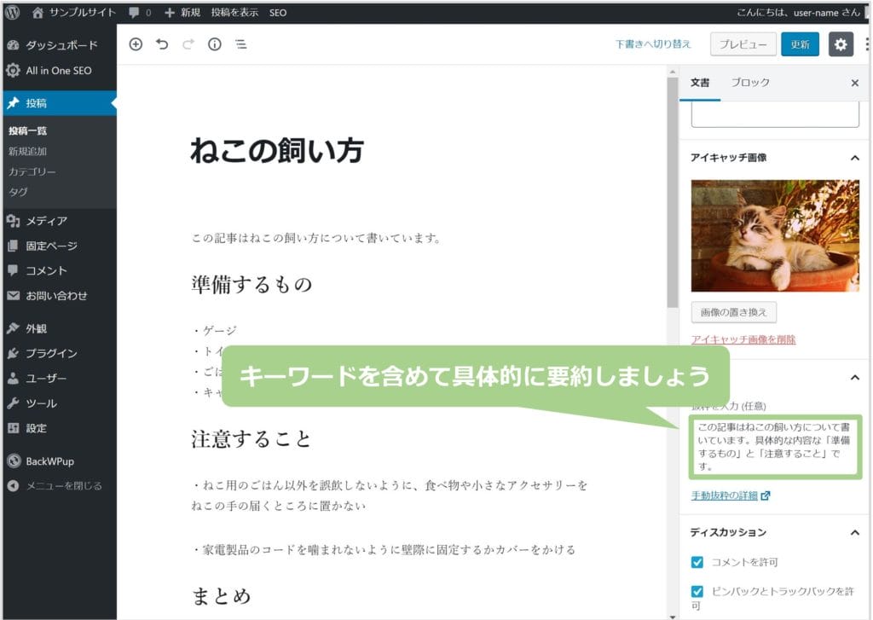873x620 pixels.
Task: Click the add block plus icon
Action: coord(136,44)
